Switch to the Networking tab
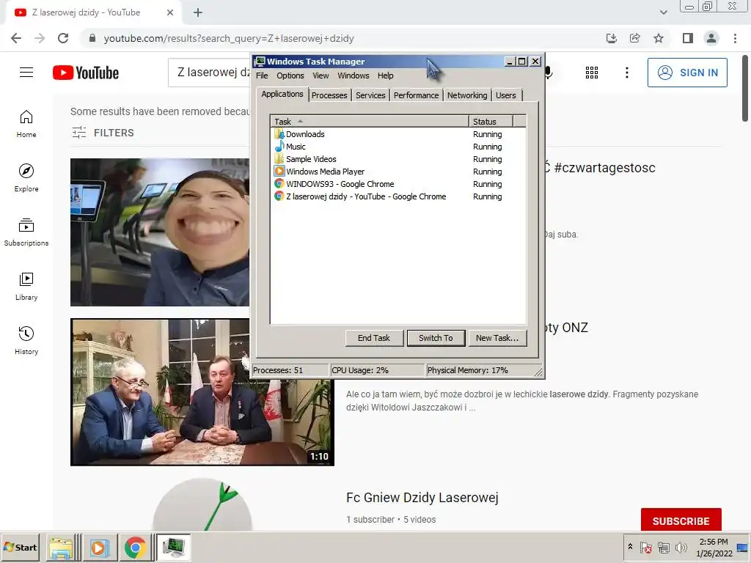The width and height of the screenshot is (751, 563). [467, 95]
